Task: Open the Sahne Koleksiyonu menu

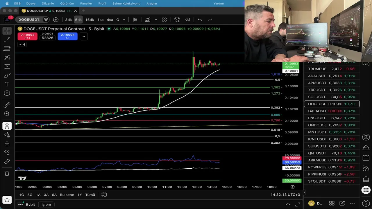Action: 126,3
